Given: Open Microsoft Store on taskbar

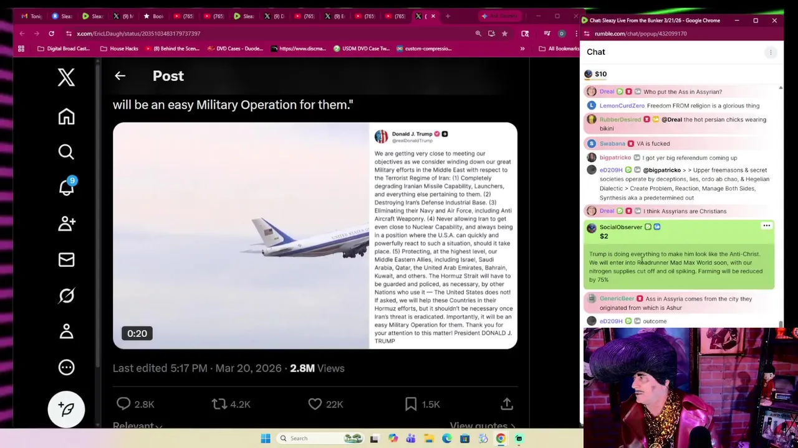Looking at the screenshot, I should coord(464,439).
